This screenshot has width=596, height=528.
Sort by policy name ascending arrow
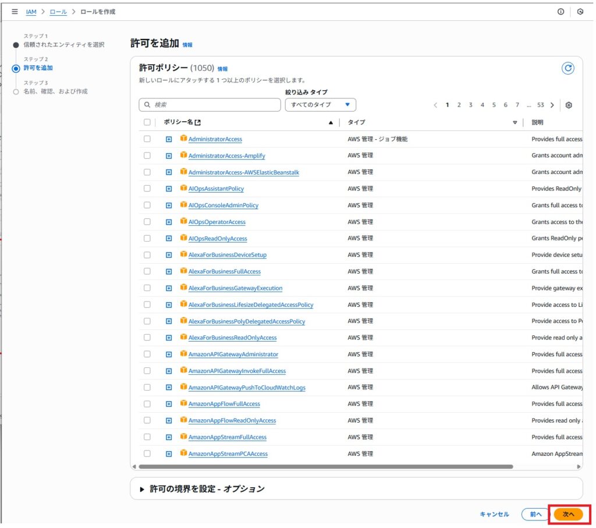tap(331, 122)
